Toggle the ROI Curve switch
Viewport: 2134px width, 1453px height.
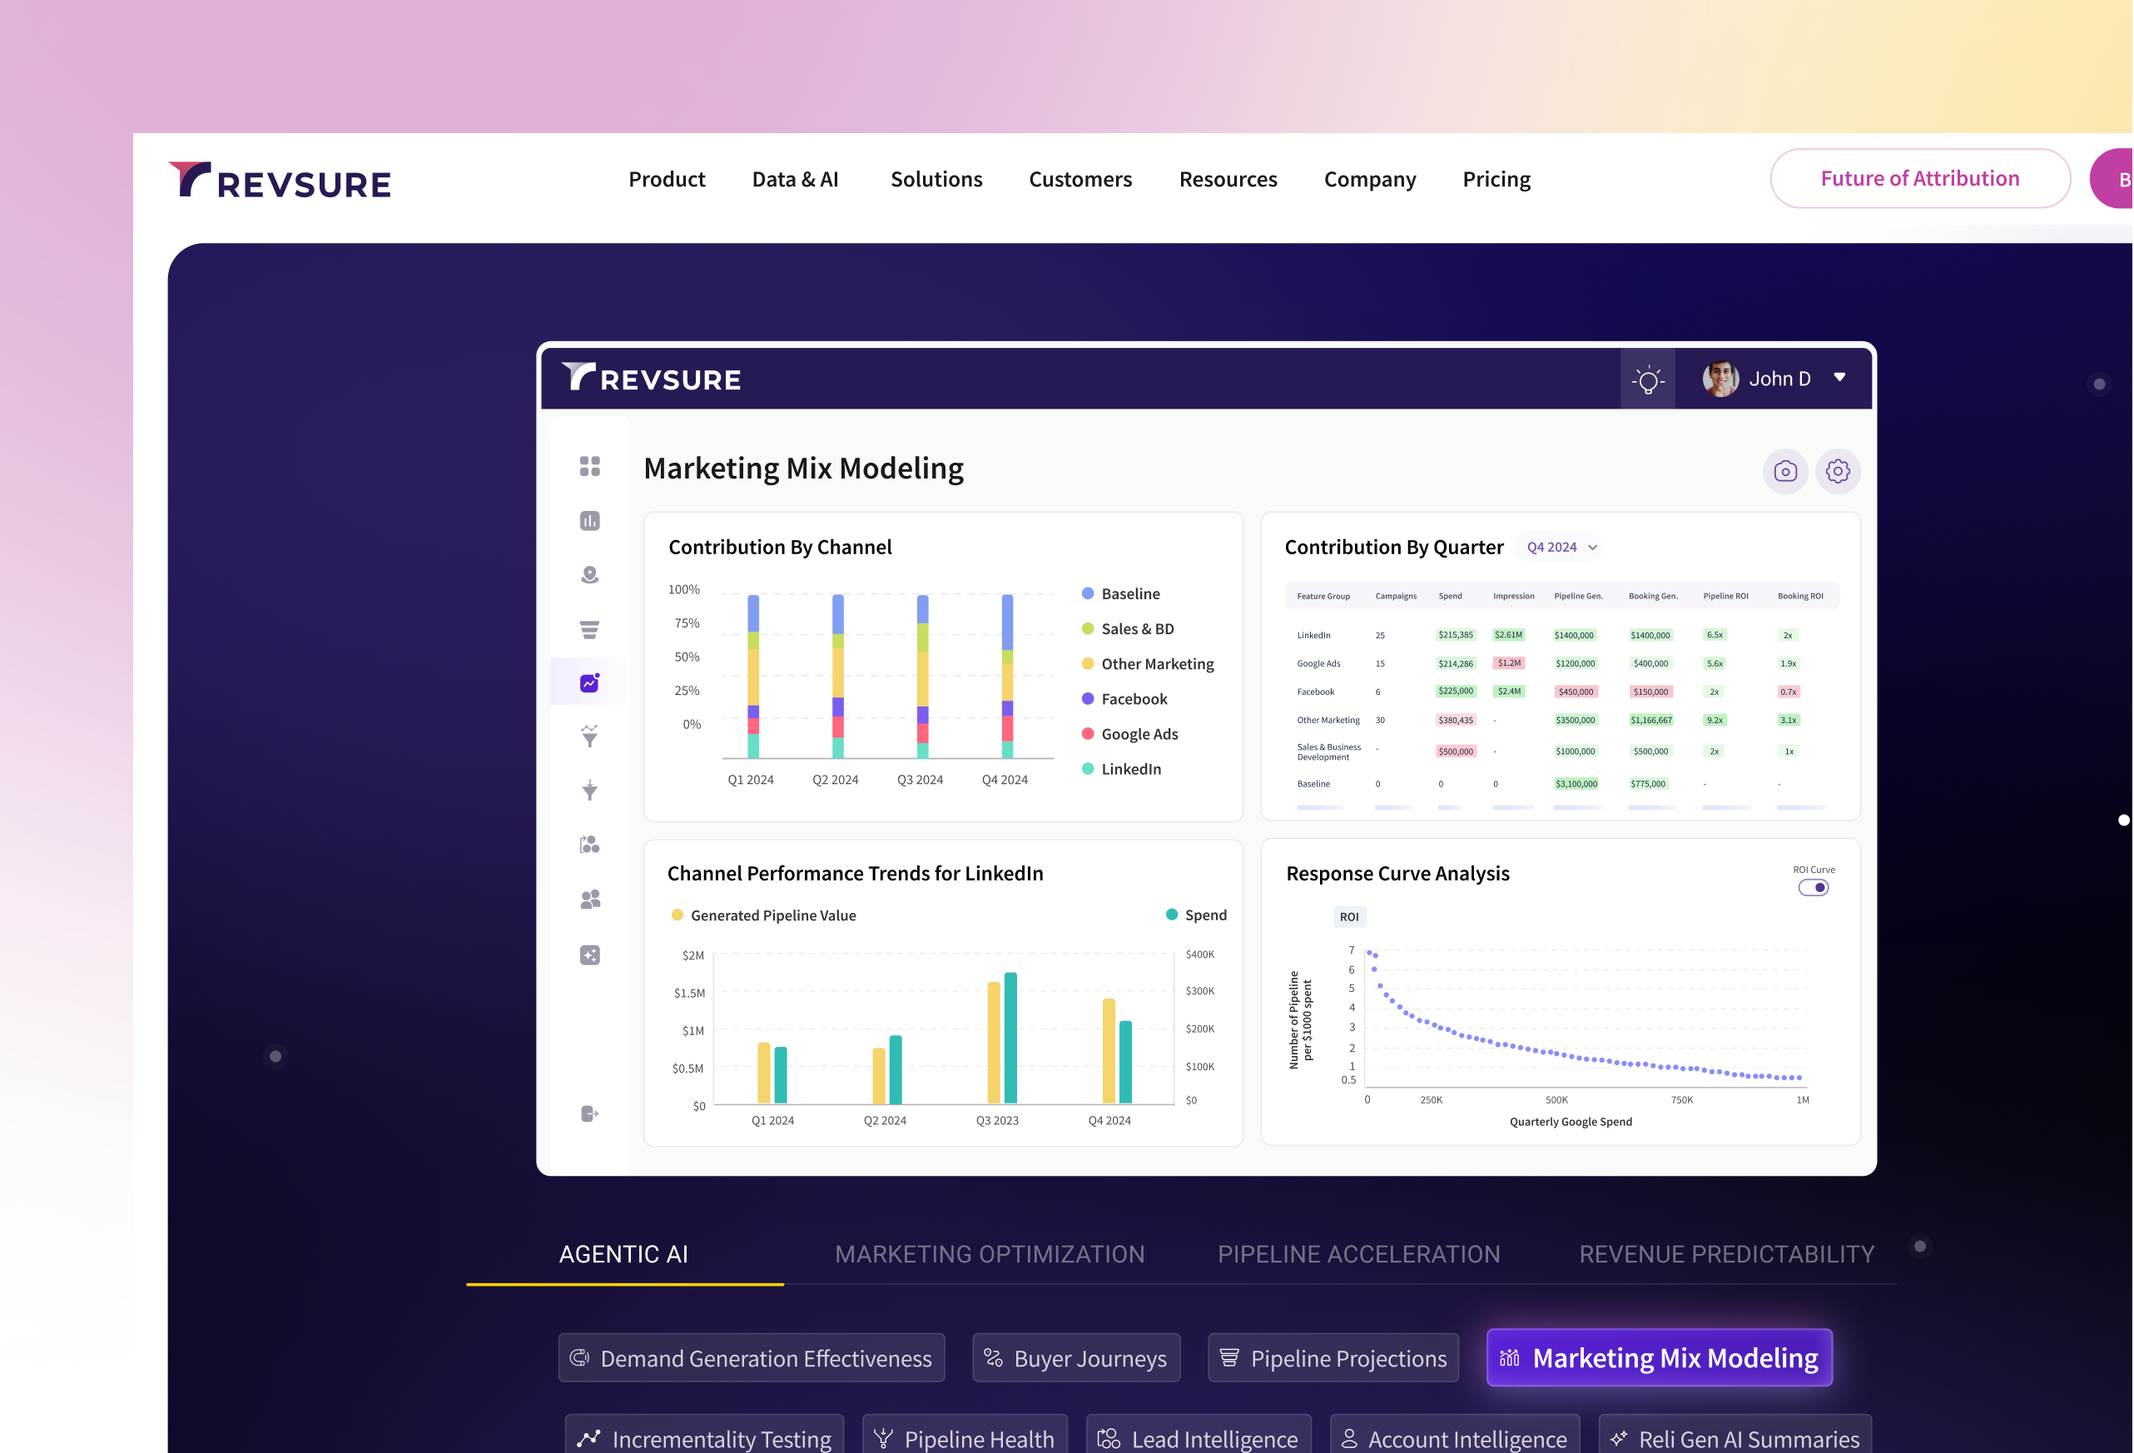coord(1813,888)
